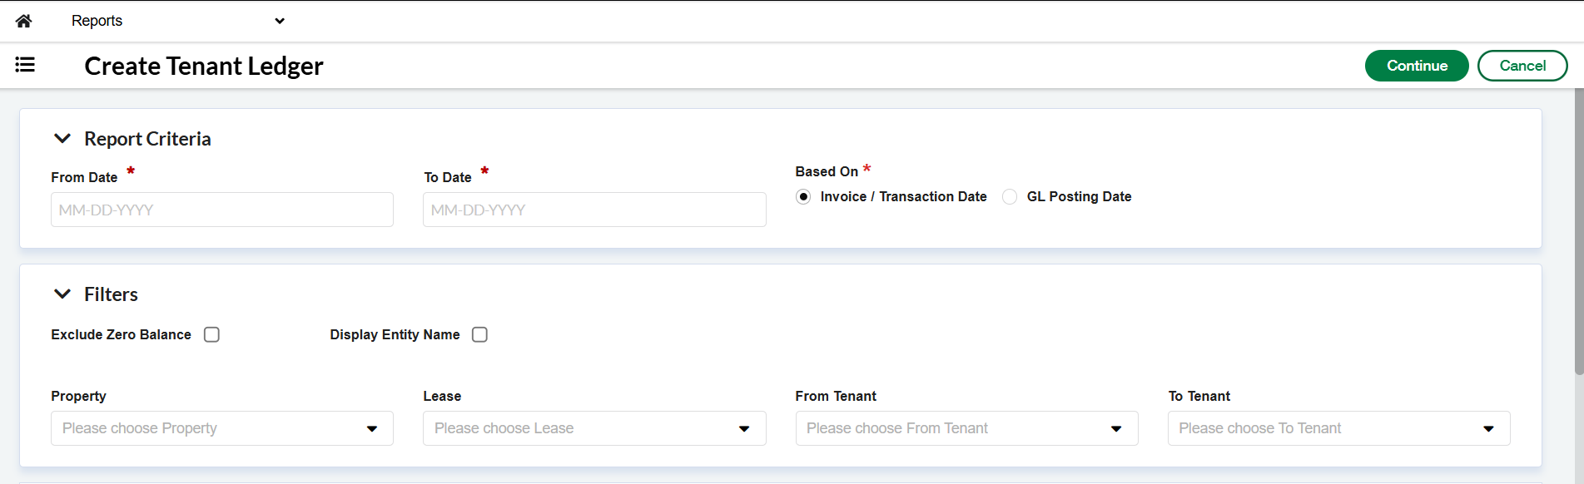
Task: Open the list menu icon beside title
Action: click(25, 65)
